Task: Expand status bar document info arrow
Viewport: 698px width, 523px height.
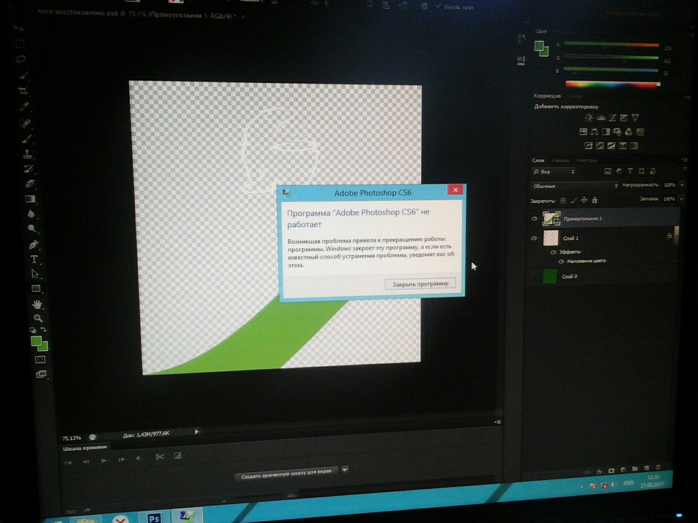Action: 197,432
